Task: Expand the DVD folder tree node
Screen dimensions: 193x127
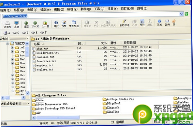Action: click(x=13, y=83)
